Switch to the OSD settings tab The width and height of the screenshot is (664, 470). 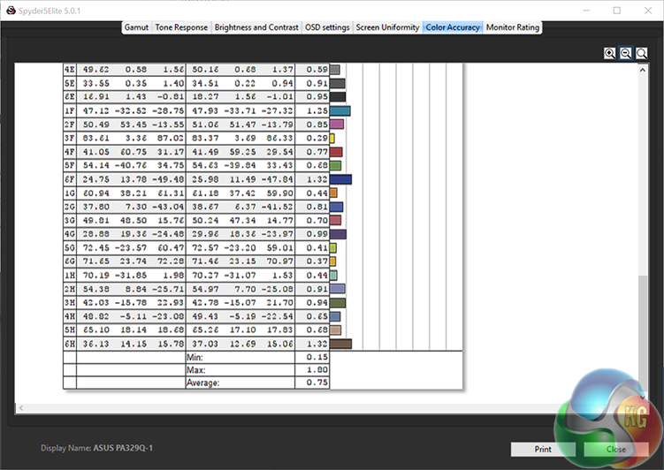[327, 27]
